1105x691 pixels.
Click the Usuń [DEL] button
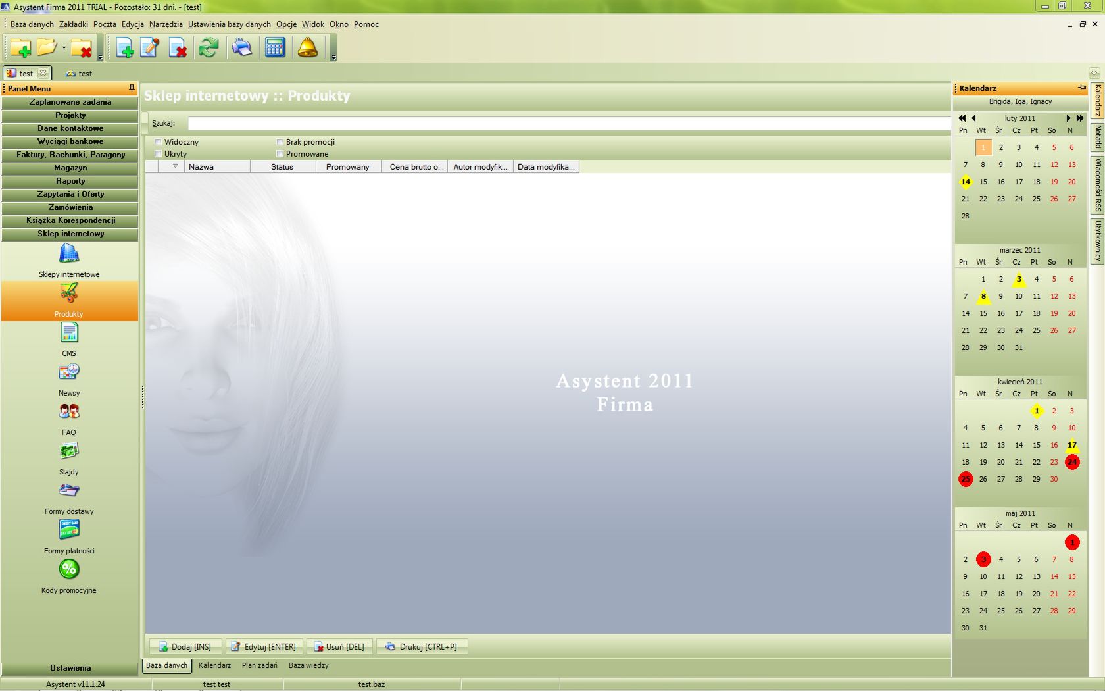pyautogui.click(x=339, y=646)
